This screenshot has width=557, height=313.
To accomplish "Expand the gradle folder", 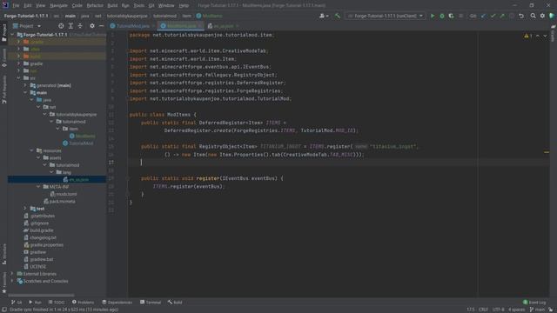I will (18, 63).
